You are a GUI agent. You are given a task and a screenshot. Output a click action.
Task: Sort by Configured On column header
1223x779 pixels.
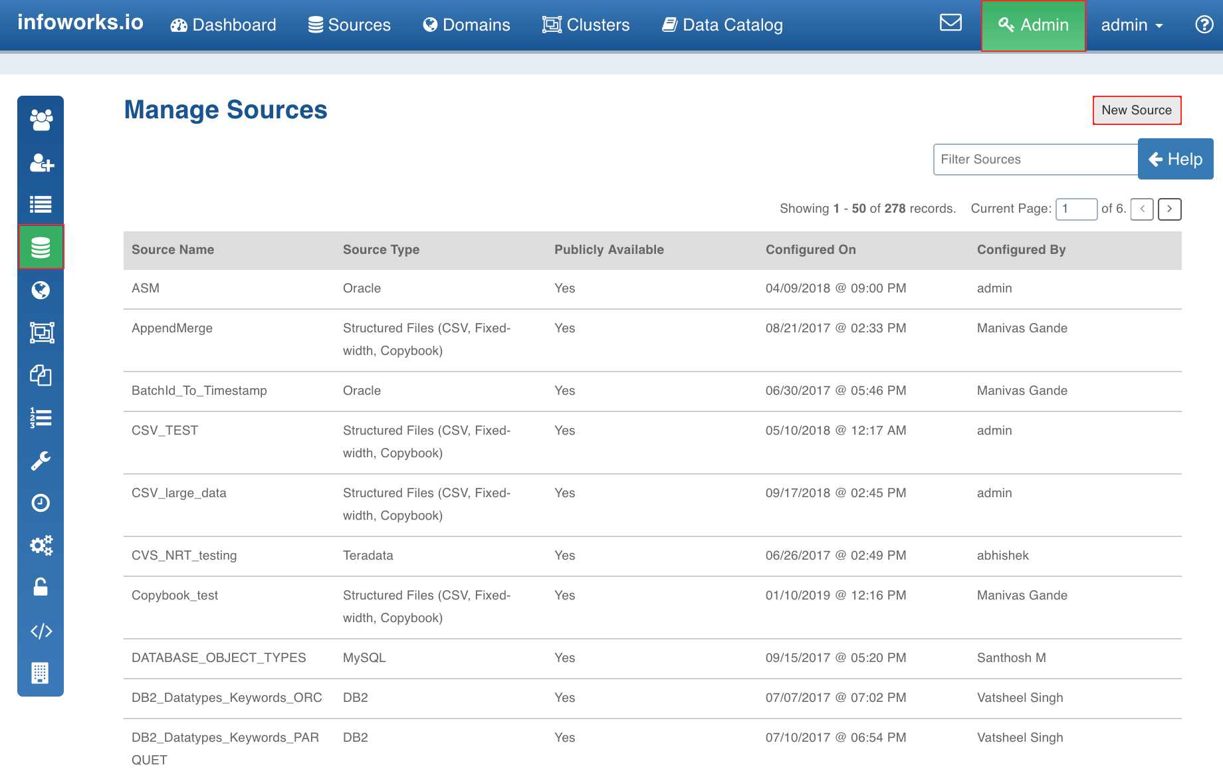(x=810, y=250)
